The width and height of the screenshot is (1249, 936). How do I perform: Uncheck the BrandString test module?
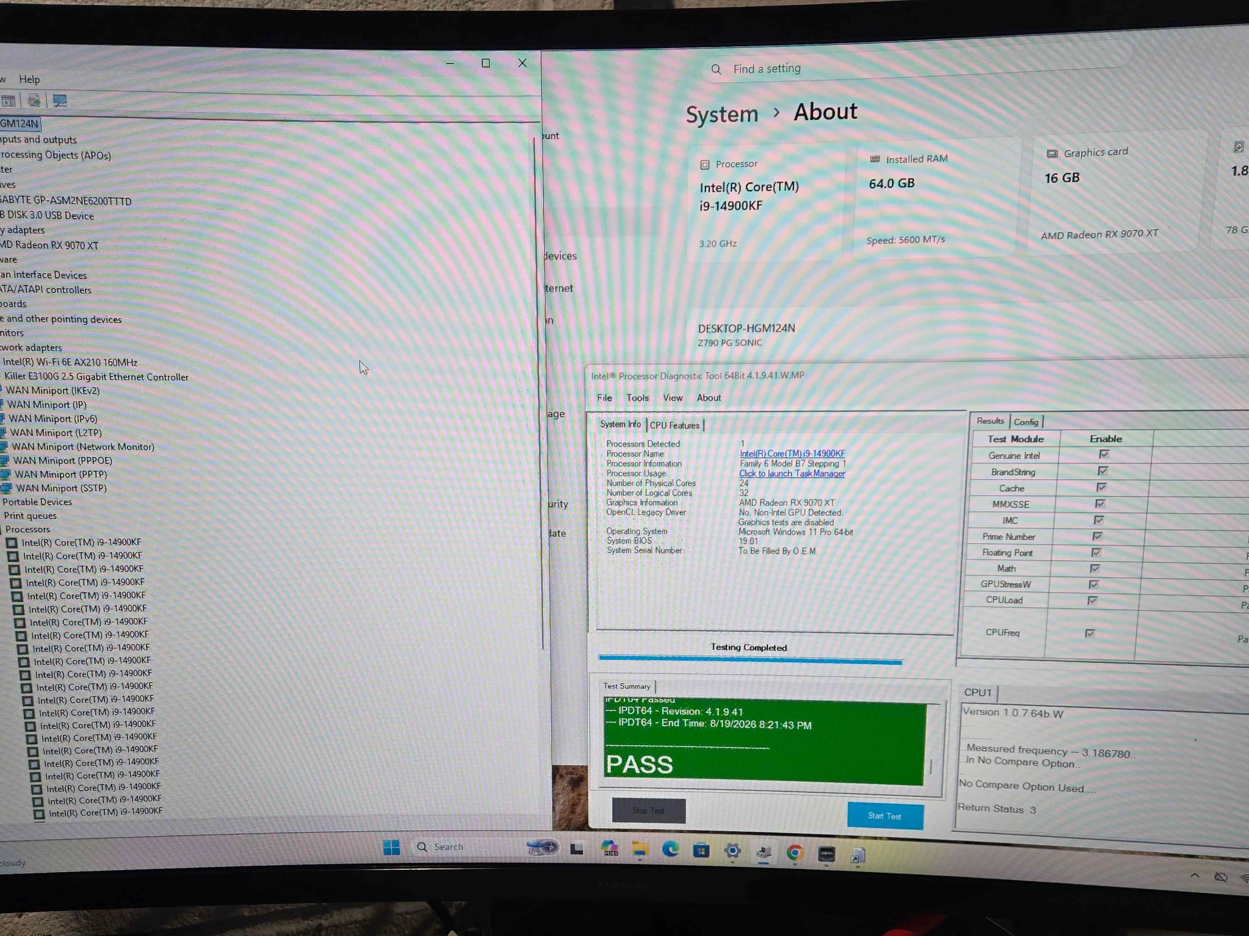pos(1103,470)
